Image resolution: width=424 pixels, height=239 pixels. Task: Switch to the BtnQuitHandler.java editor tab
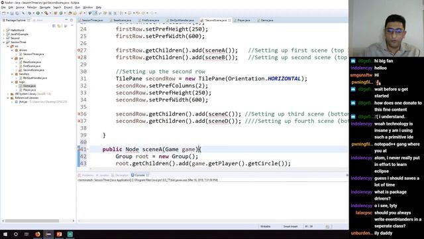[182, 20]
